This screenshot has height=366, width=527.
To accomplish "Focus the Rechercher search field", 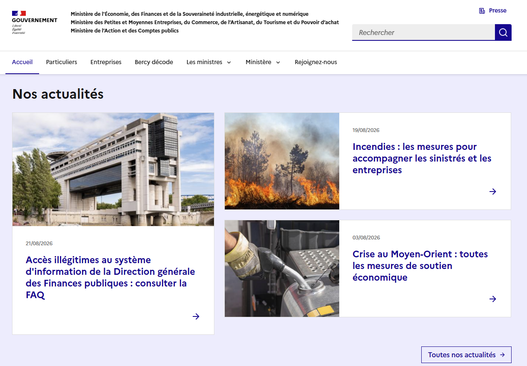I will click(423, 32).
